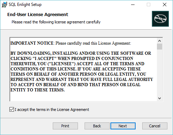Click the 'I accept the terms' label text

pyautogui.click(x=52, y=110)
